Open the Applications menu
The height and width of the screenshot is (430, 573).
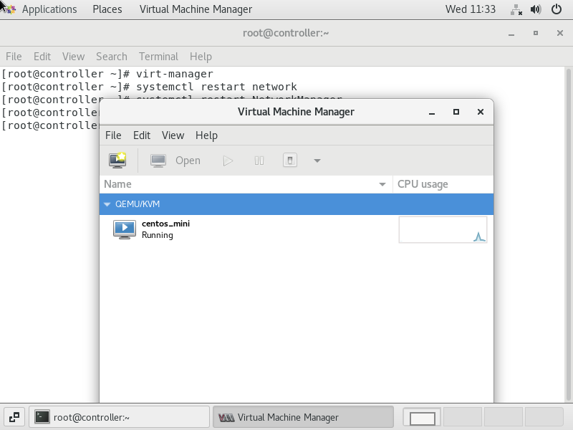49,9
